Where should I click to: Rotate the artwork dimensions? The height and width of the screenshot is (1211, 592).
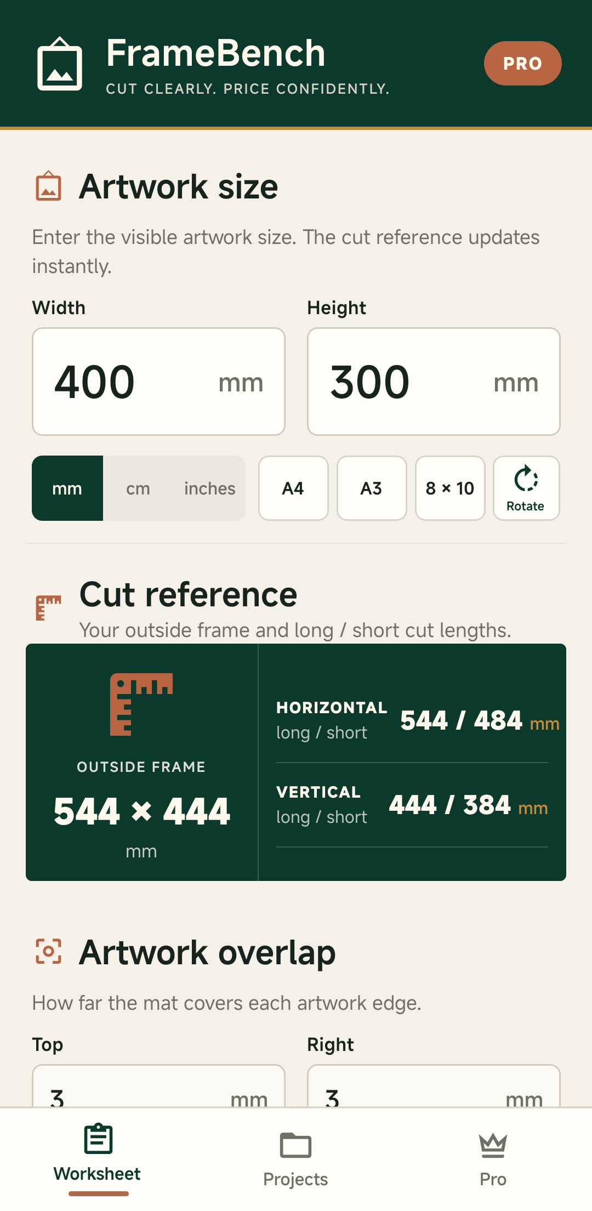pyautogui.click(x=526, y=488)
